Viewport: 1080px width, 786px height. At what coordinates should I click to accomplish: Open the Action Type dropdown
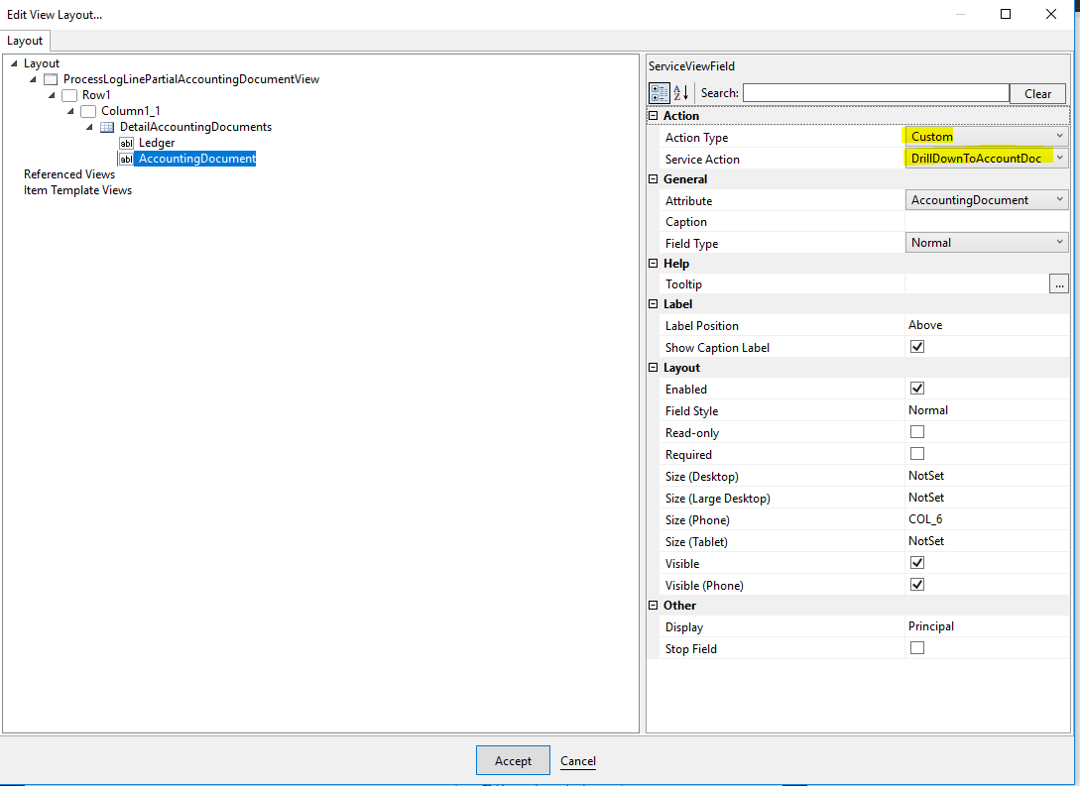(x=987, y=136)
